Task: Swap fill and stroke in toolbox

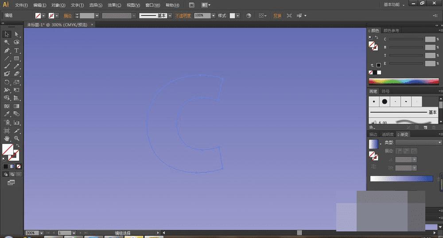Action: point(18,146)
